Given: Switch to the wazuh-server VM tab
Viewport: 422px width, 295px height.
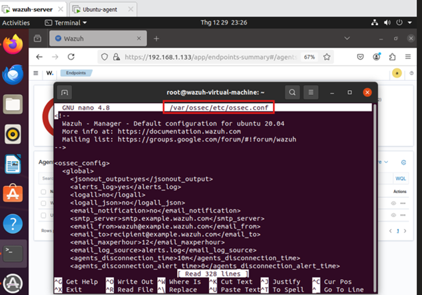Looking at the screenshot, I should pos(33,9).
